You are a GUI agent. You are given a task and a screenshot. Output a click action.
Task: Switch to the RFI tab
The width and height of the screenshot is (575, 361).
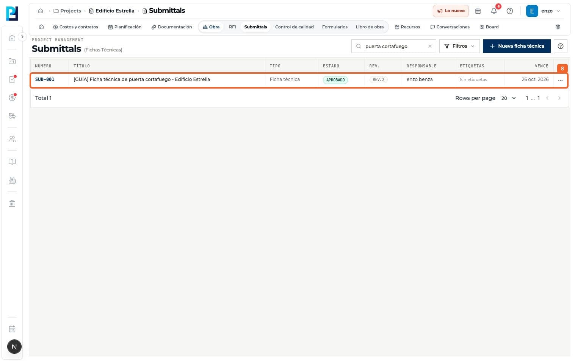pos(232,27)
